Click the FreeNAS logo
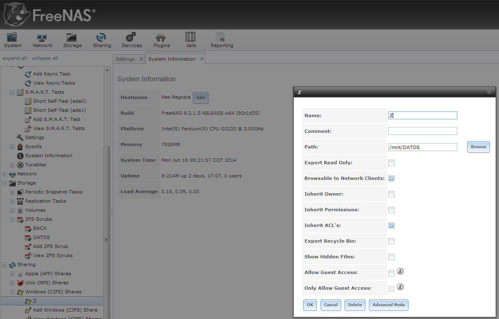Screen dimensions: 499x319 (49, 15)
